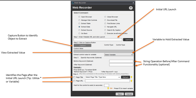
Task: Click the Web Recorder title bar logo
Action: coord(73,3)
